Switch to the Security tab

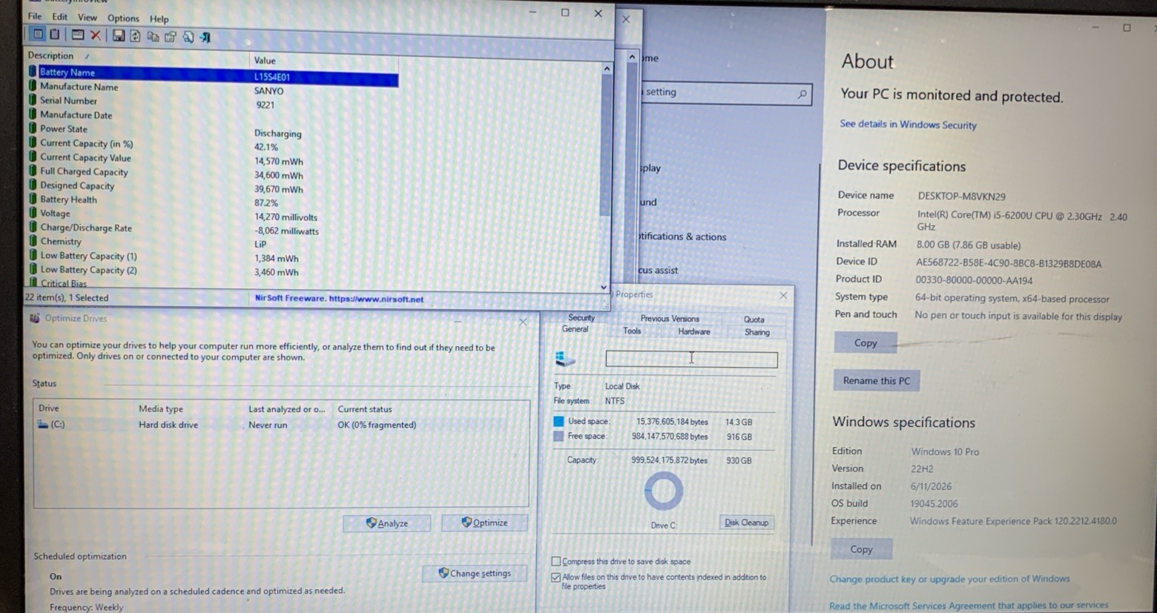pos(581,317)
